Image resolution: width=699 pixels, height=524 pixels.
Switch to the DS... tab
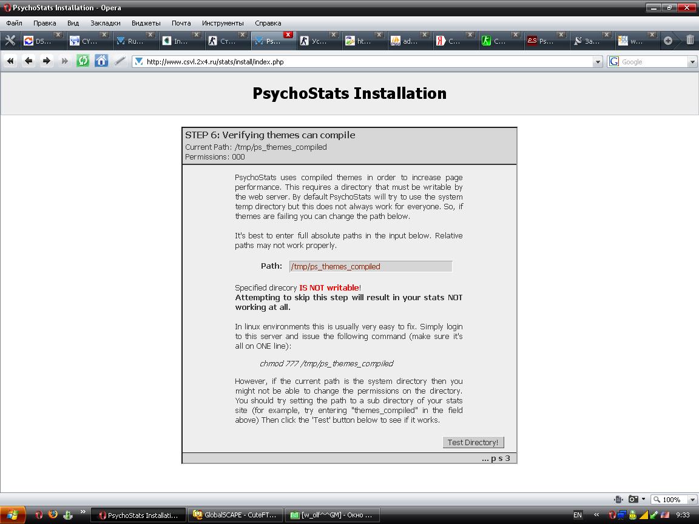(43, 41)
